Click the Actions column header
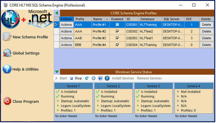216x123 pixels. (x=67, y=19)
